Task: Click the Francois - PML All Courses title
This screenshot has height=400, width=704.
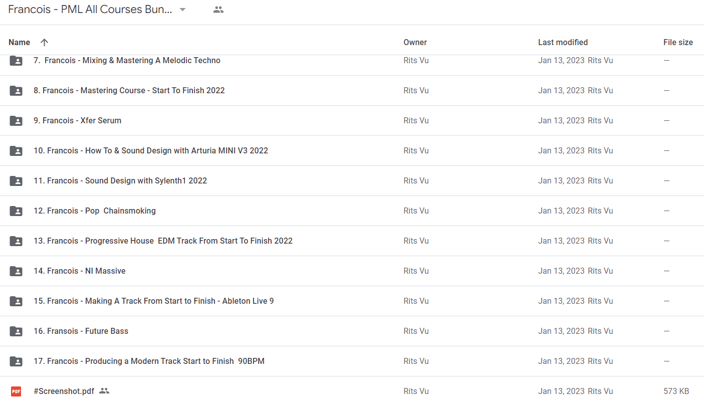Action: tap(90, 10)
